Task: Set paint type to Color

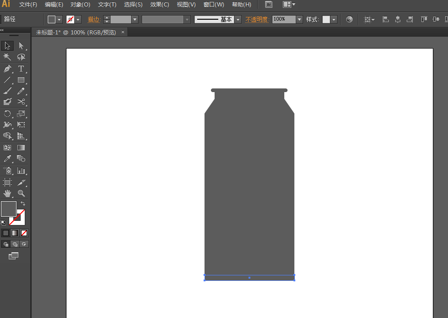Action: (6, 233)
